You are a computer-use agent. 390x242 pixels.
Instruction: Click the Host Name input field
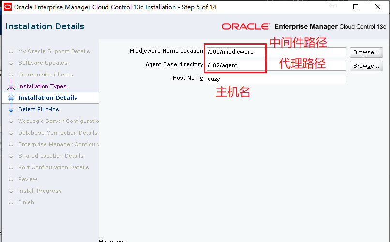pyautogui.click(x=276, y=79)
